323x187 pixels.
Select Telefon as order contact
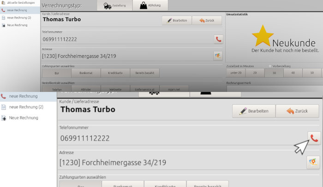click(57, 90)
